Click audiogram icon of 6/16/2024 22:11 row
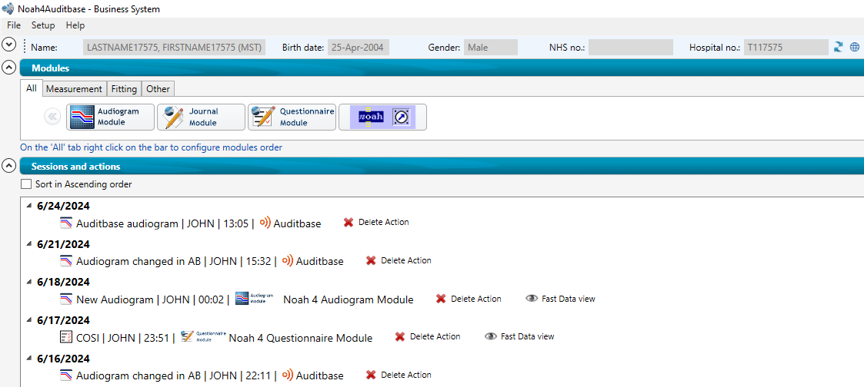 point(66,375)
